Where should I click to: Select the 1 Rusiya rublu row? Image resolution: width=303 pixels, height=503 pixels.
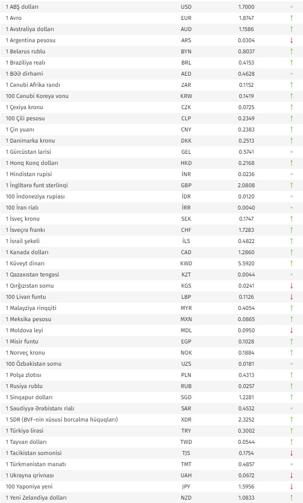151,386
